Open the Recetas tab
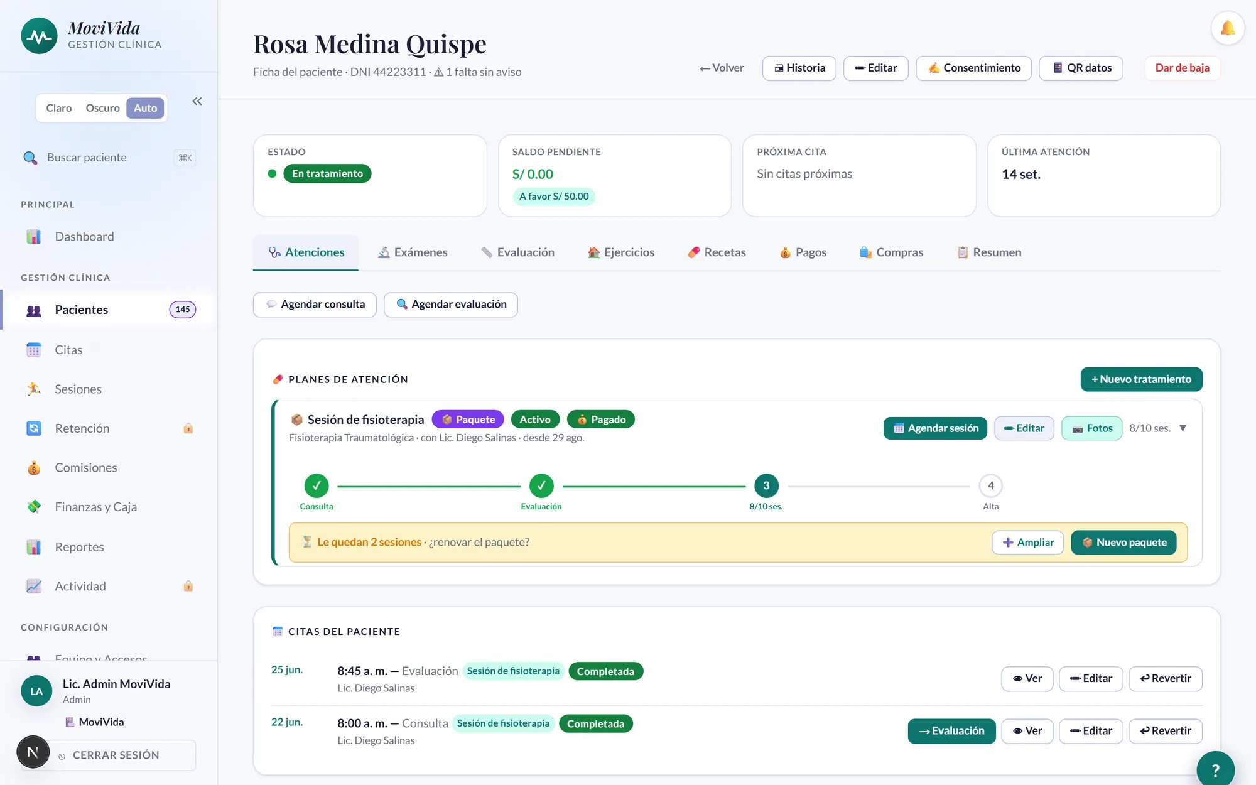The width and height of the screenshot is (1256, 785). tap(717, 252)
